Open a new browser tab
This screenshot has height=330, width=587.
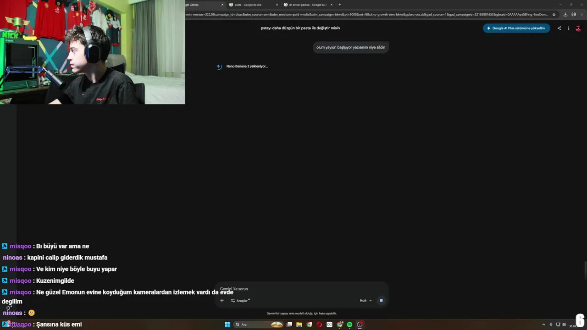(340, 5)
